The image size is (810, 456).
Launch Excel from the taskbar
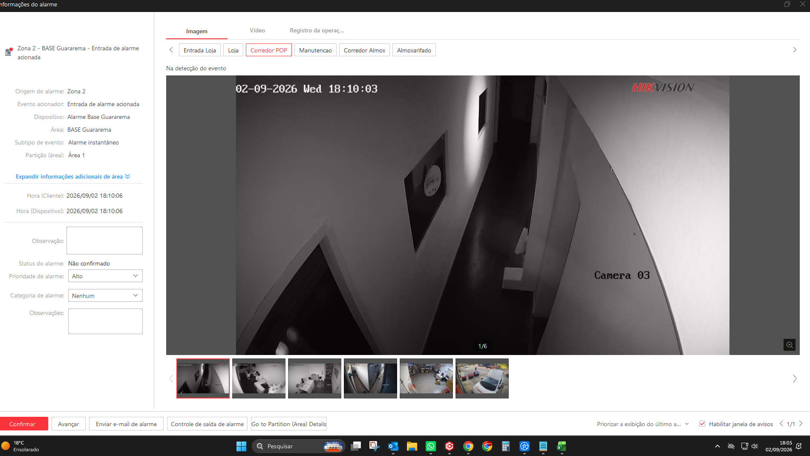pyautogui.click(x=562, y=446)
